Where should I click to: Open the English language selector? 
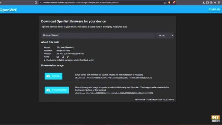[x=214, y=9]
